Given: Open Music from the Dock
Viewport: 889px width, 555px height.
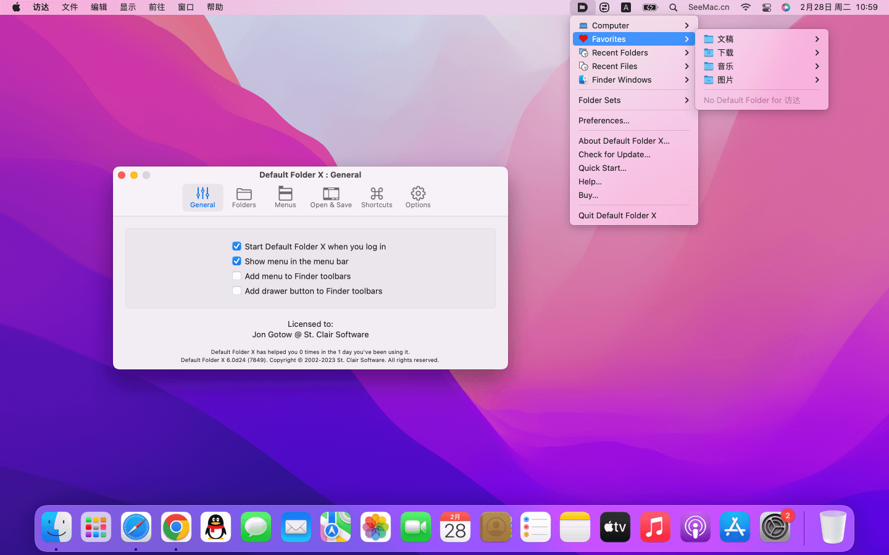Looking at the screenshot, I should [655, 527].
